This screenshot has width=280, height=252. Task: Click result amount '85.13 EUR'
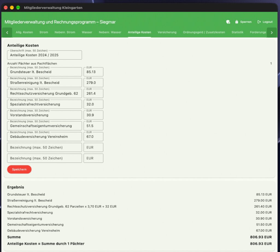(264, 194)
